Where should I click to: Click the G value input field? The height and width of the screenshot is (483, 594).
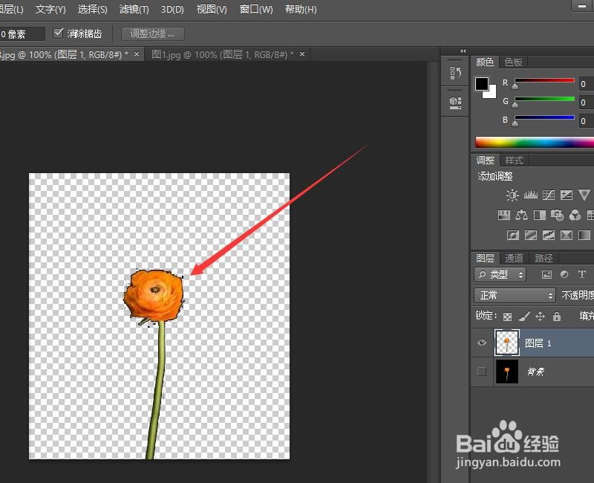pos(587,103)
